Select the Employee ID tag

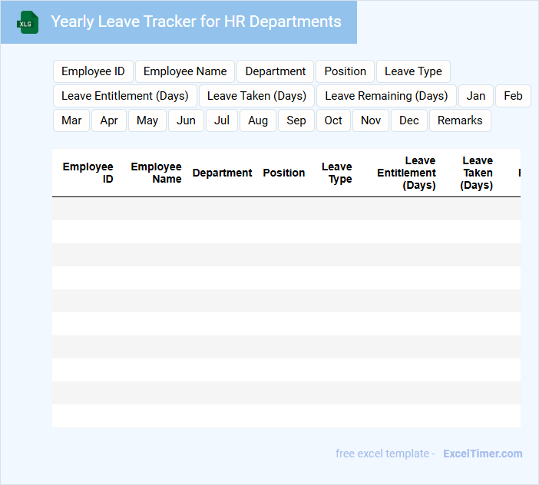93,71
